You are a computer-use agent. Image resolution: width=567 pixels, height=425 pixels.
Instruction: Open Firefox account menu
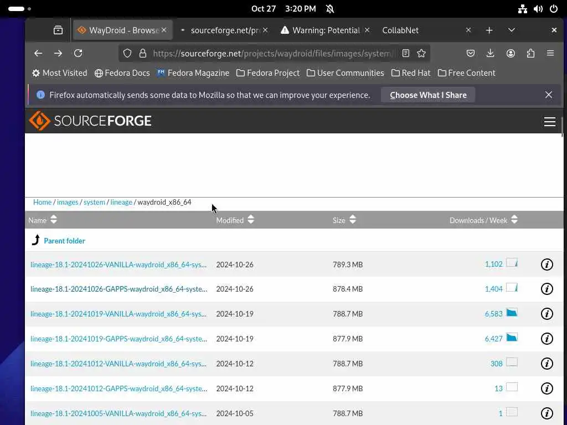(x=511, y=54)
